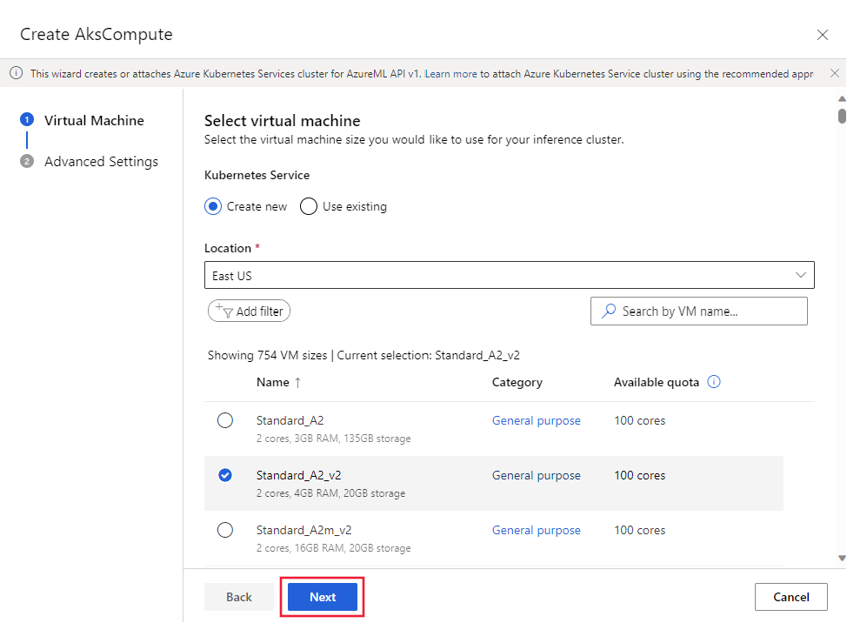Click the Next button
Image resolution: width=847 pixels, height=623 pixels.
[322, 597]
